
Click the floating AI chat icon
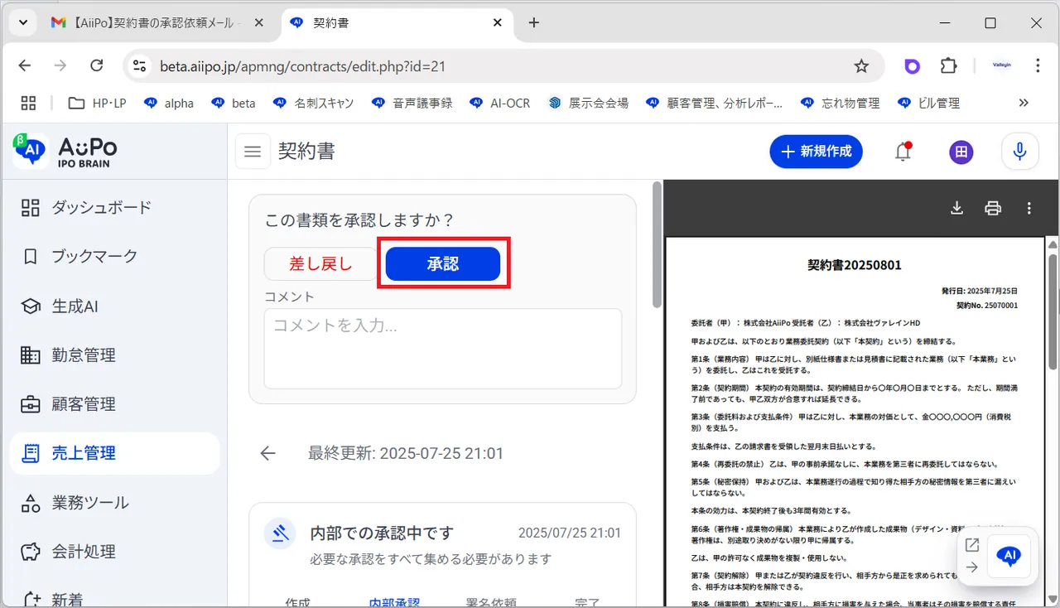click(x=1009, y=556)
